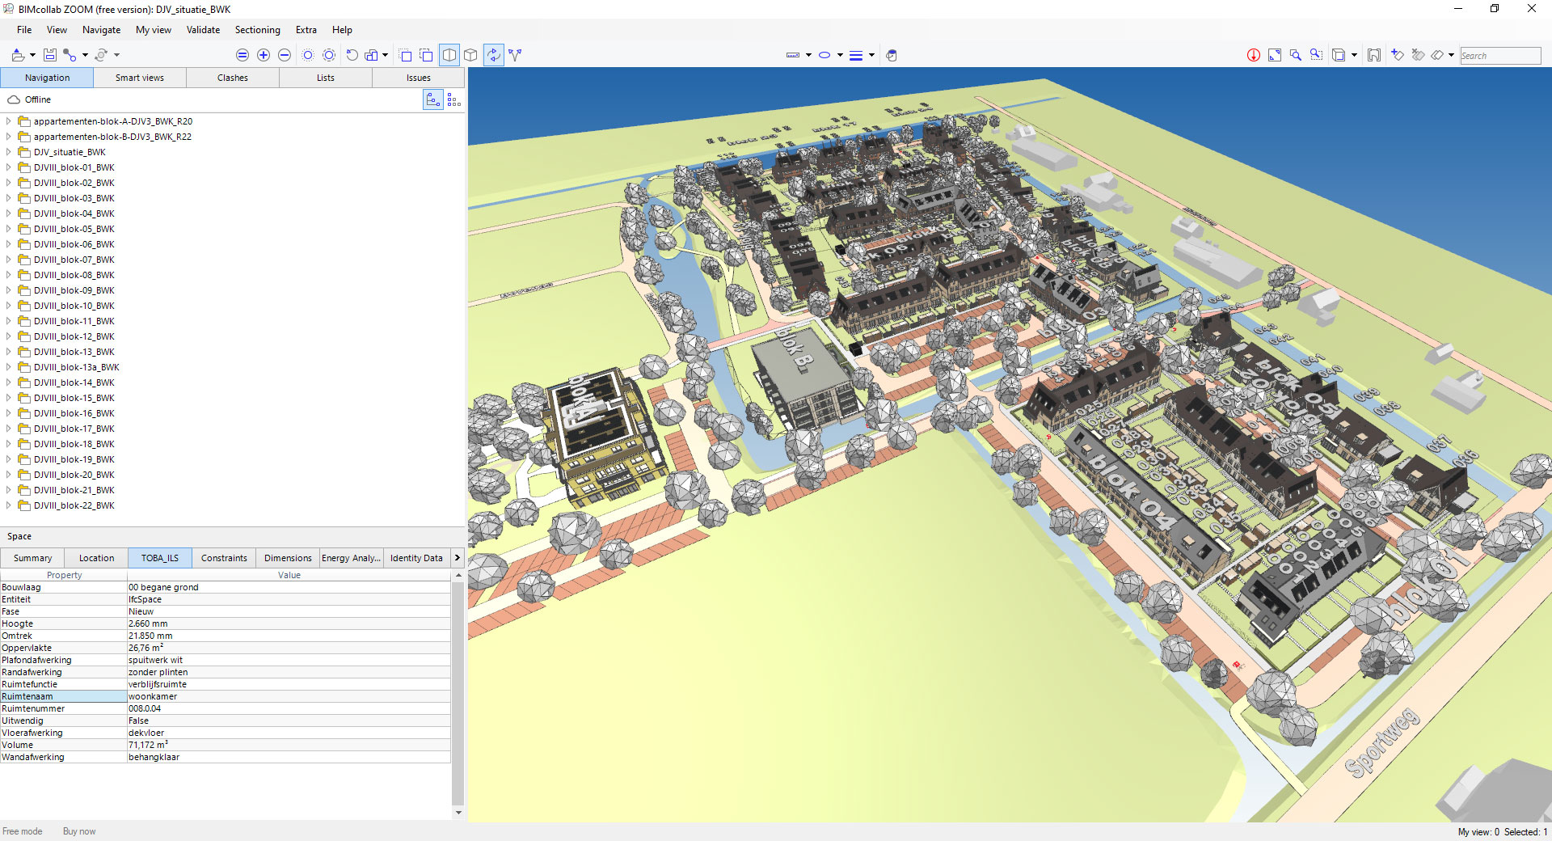Click the connection nodes icon in toolbar

[70, 55]
